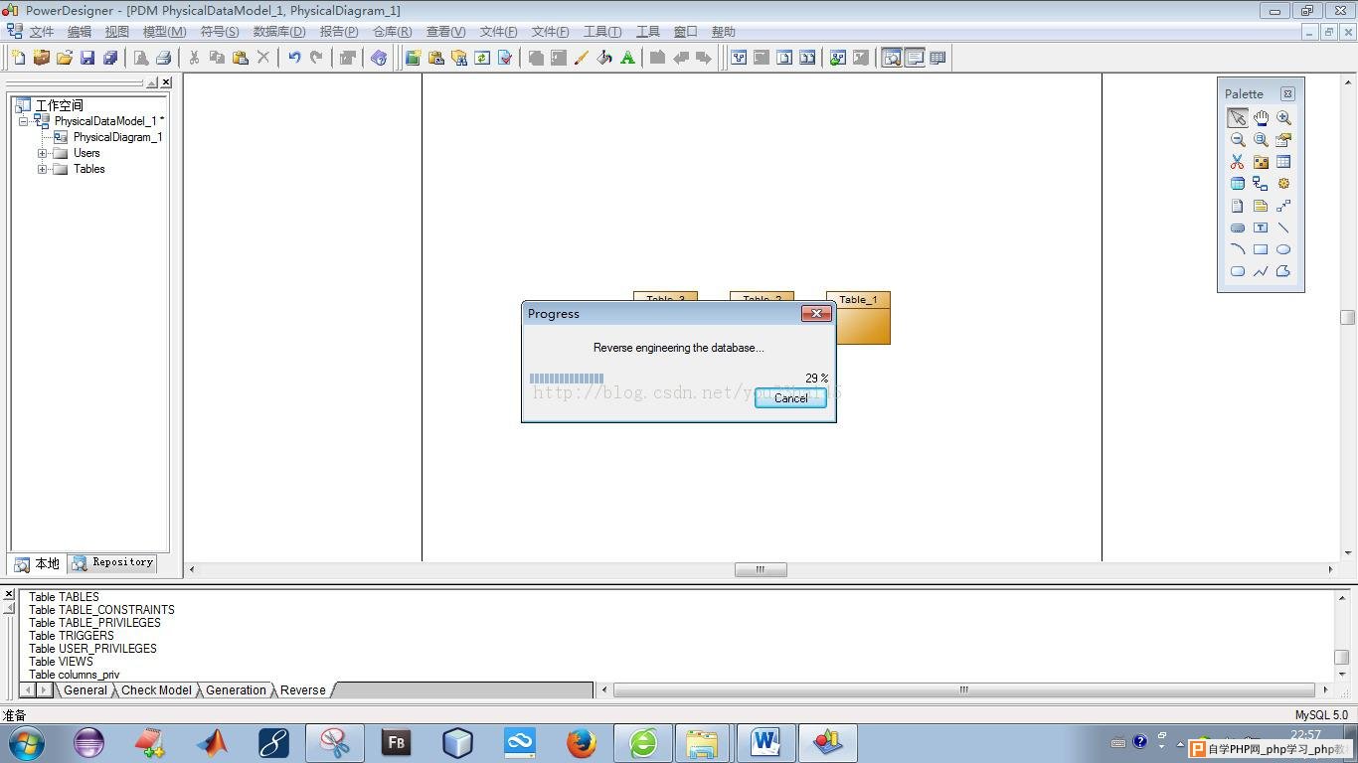The height and width of the screenshot is (763, 1358).
Task: Select the Rounded Rectangle tool in Palette
Action: click(x=1237, y=271)
